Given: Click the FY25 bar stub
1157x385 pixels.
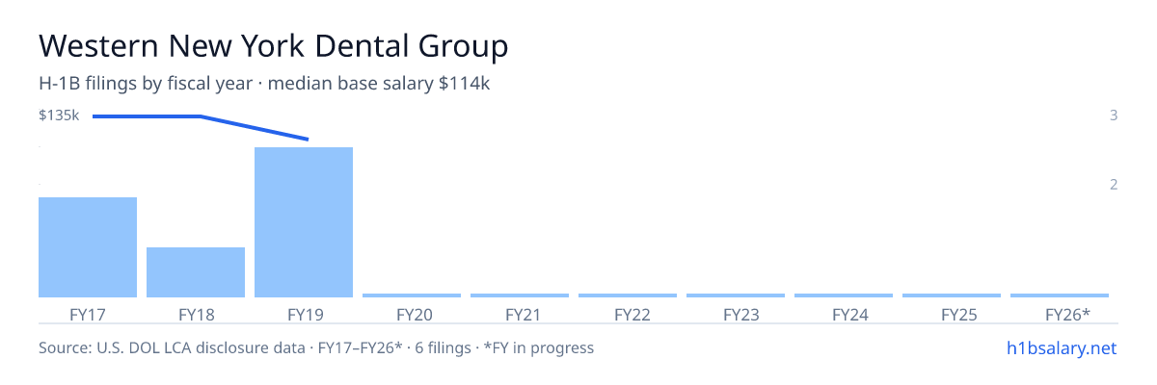Looking at the screenshot, I should [x=952, y=295].
